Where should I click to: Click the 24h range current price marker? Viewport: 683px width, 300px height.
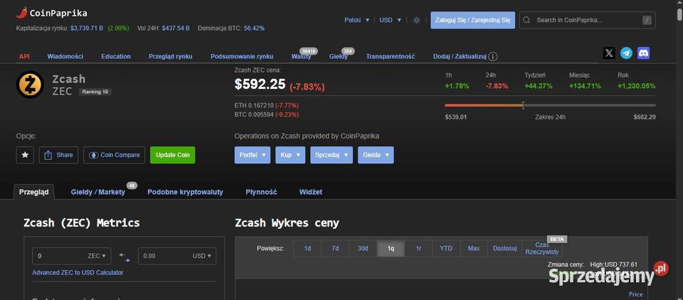click(x=523, y=105)
